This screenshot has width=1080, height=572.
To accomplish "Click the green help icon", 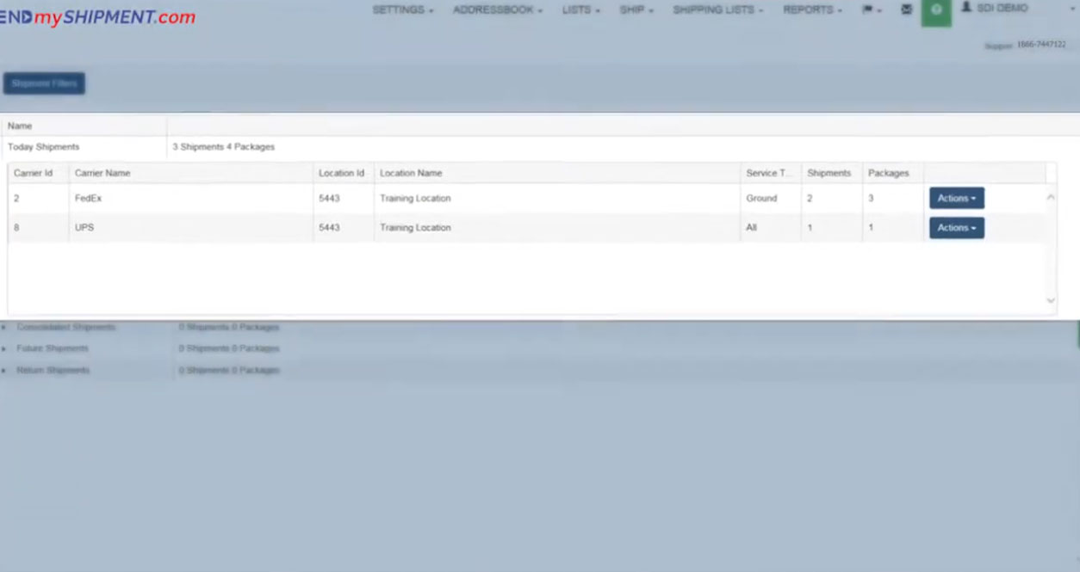I will point(936,11).
